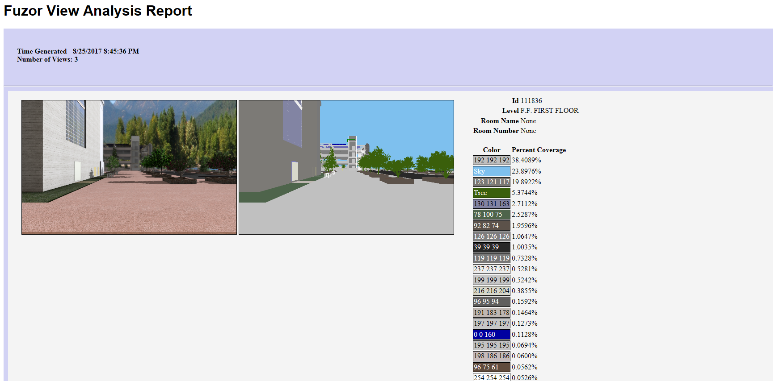
Task: Click the 237 237 237 color swatch
Action: click(492, 269)
